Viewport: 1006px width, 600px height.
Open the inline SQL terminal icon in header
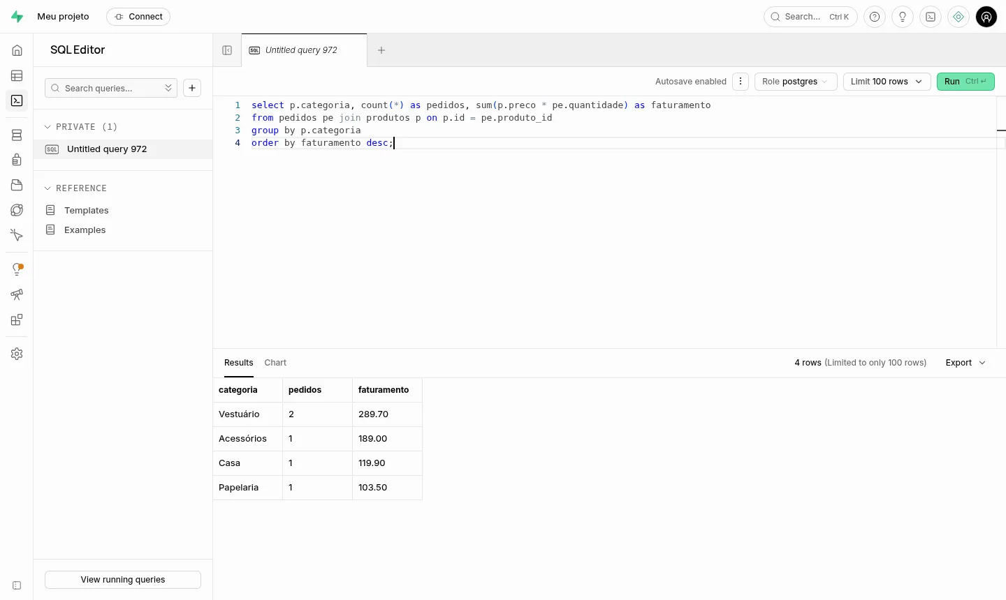(x=931, y=17)
